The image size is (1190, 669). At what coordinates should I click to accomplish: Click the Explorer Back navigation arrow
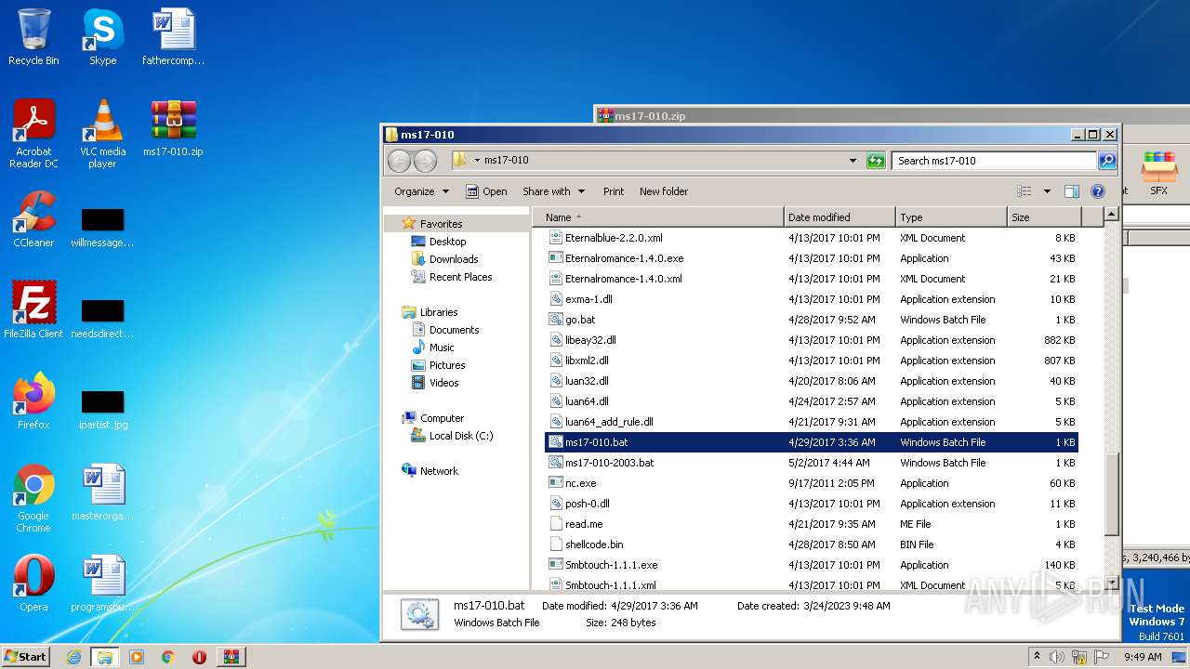click(x=399, y=161)
